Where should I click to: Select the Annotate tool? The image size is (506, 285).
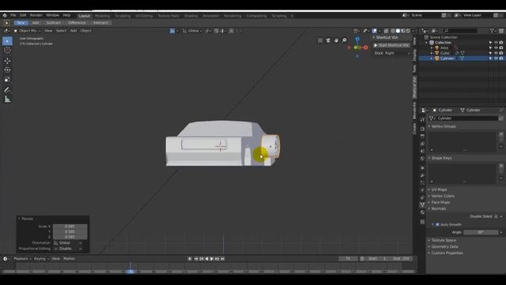(7, 90)
